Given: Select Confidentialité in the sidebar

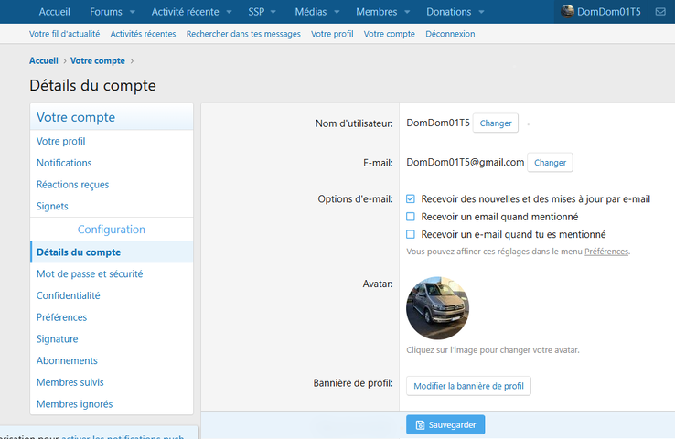Looking at the screenshot, I should click(x=69, y=295).
